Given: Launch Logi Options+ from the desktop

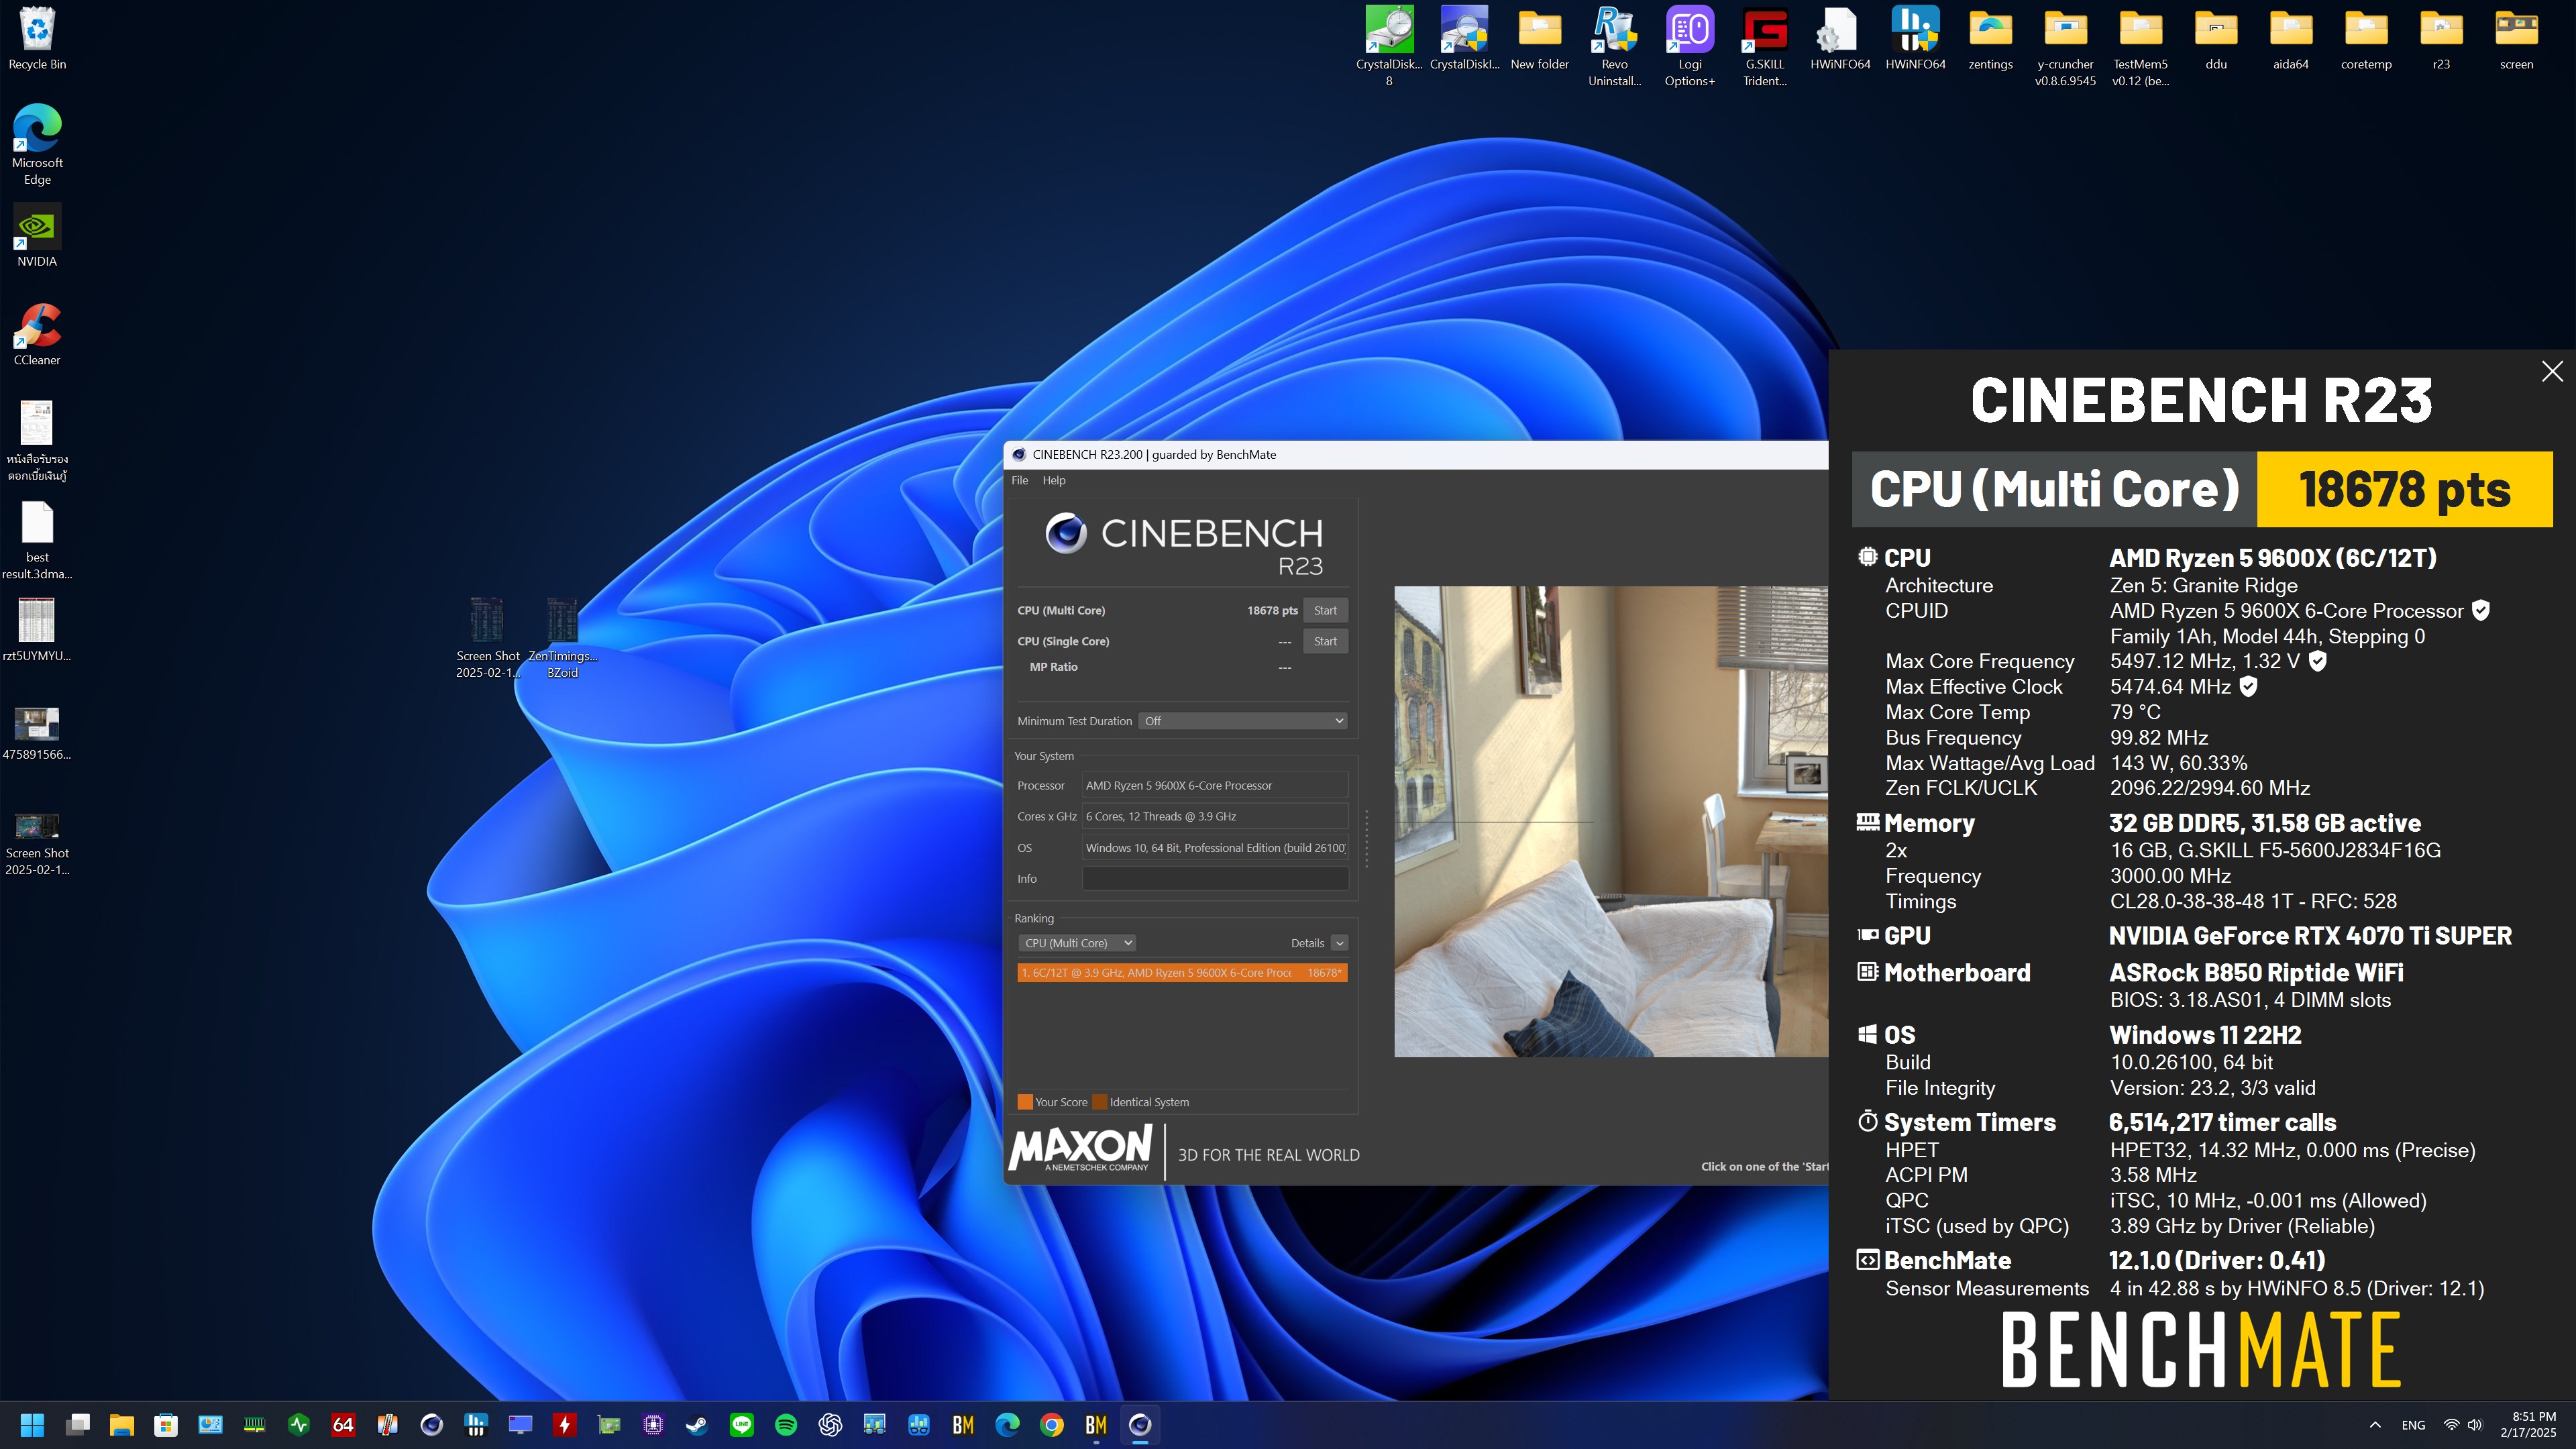Looking at the screenshot, I should [x=1689, y=45].
